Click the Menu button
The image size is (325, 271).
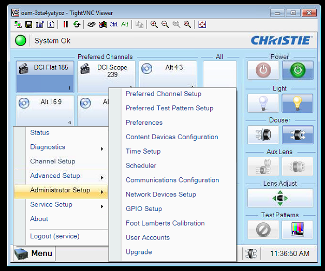pyautogui.click(x=34, y=253)
